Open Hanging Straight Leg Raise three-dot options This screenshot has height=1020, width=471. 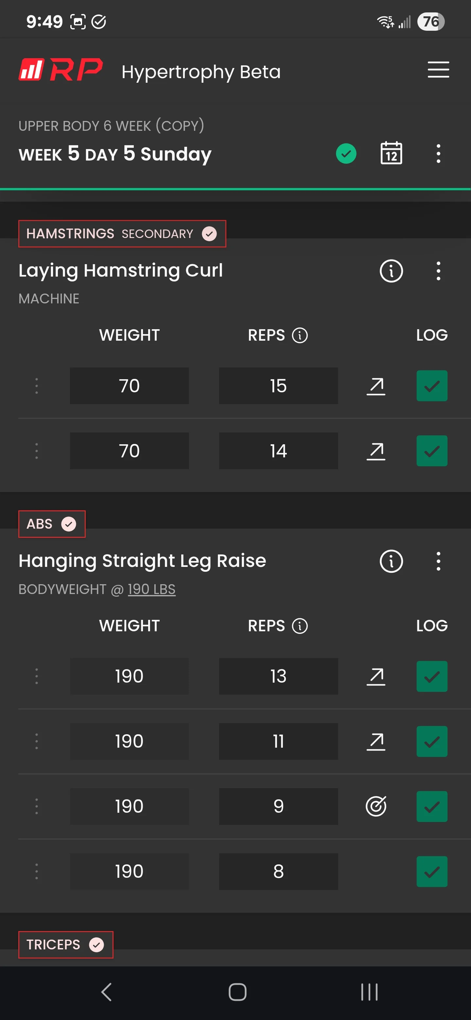click(438, 561)
